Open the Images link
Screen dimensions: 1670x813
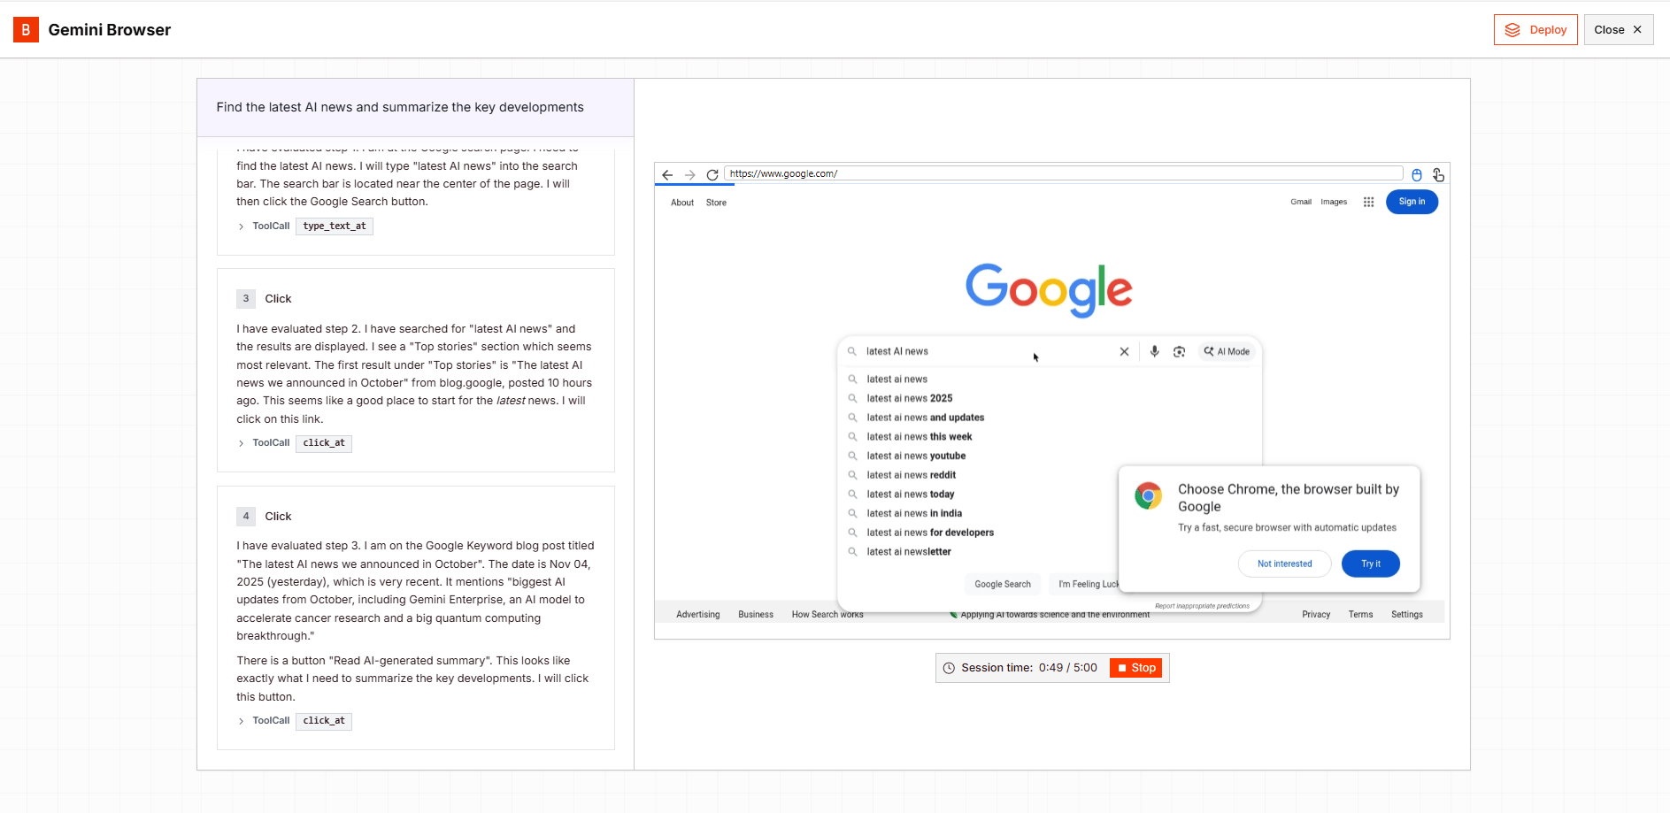pyautogui.click(x=1334, y=203)
